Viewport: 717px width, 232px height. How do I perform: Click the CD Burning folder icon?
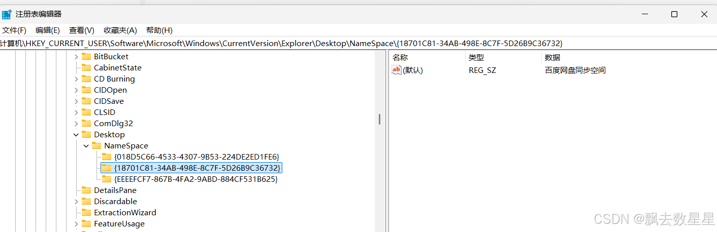[86, 79]
